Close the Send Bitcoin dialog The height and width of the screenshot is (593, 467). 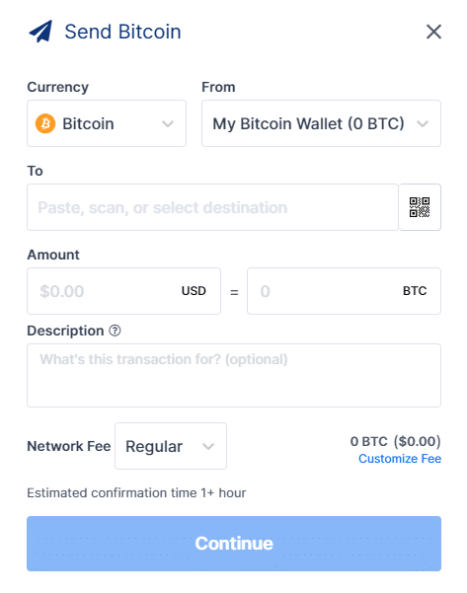[x=433, y=32]
